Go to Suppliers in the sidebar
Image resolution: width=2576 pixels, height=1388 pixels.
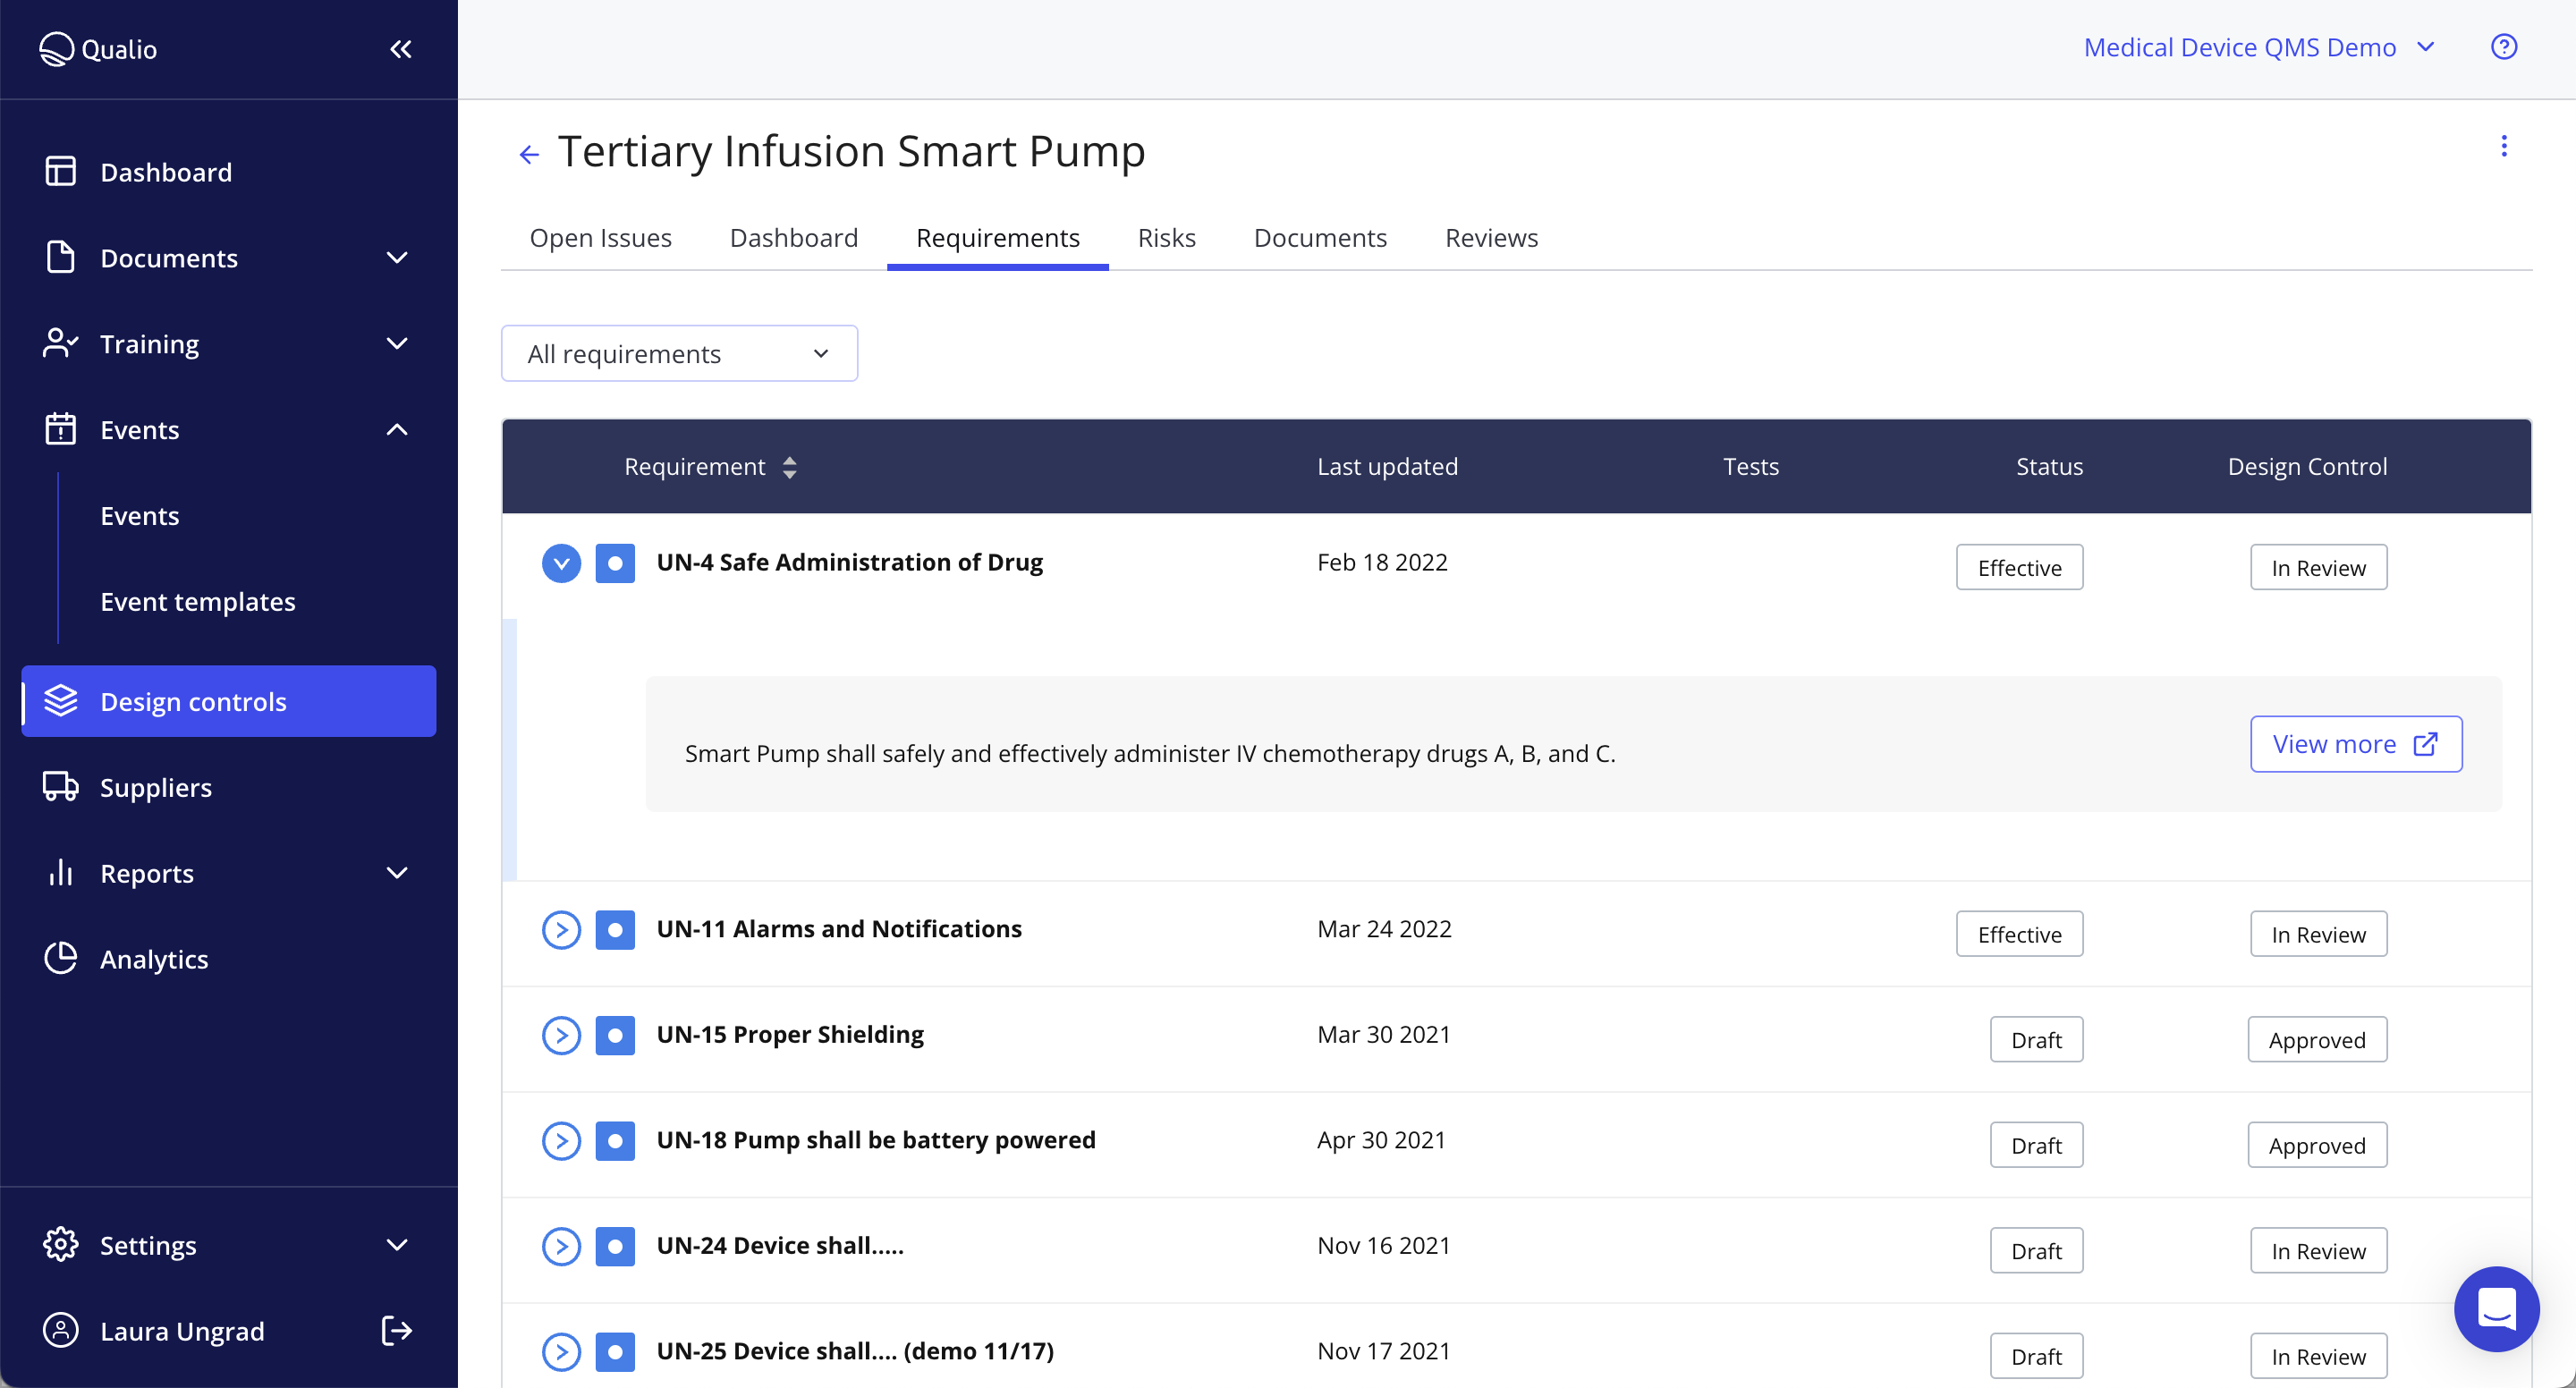point(156,787)
